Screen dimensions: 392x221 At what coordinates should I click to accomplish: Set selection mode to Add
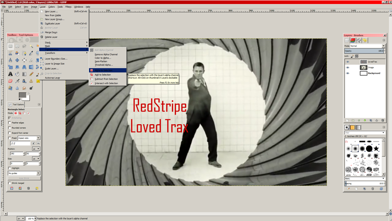click(x=20, y=113)
